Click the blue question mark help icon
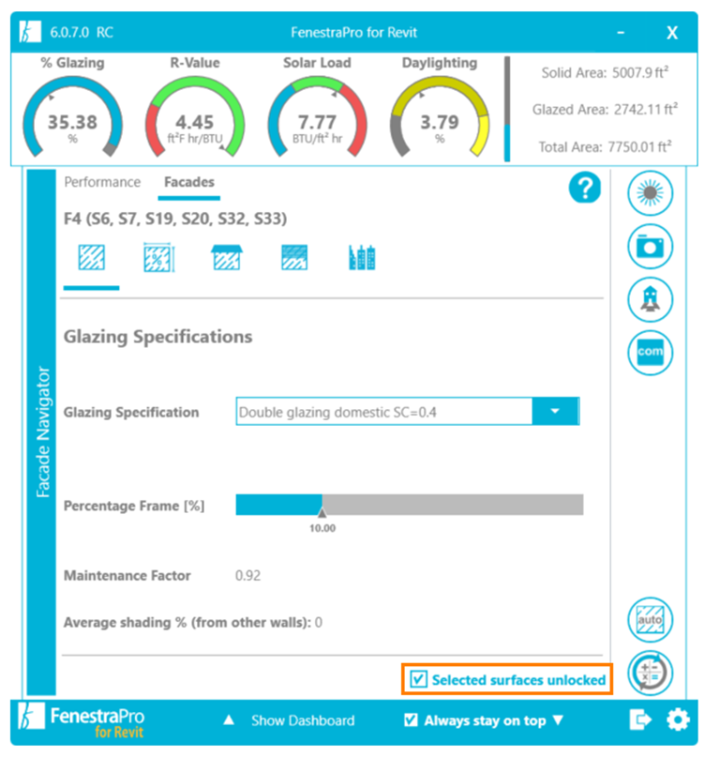The image size is (705, 757). tap(584, 188)
